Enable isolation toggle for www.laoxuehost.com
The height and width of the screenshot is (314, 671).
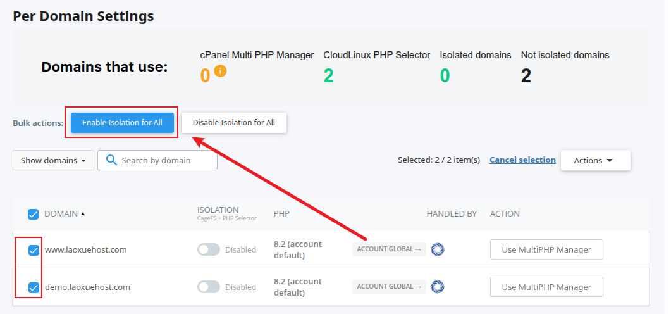coord(209,250)
